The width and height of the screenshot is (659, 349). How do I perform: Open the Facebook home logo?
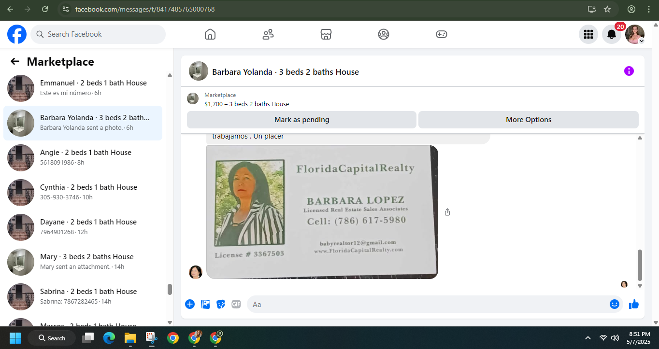coord(17,34)
